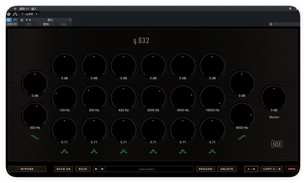
Task: Open the Load preset... selector
Action: (x=149, y=169)
